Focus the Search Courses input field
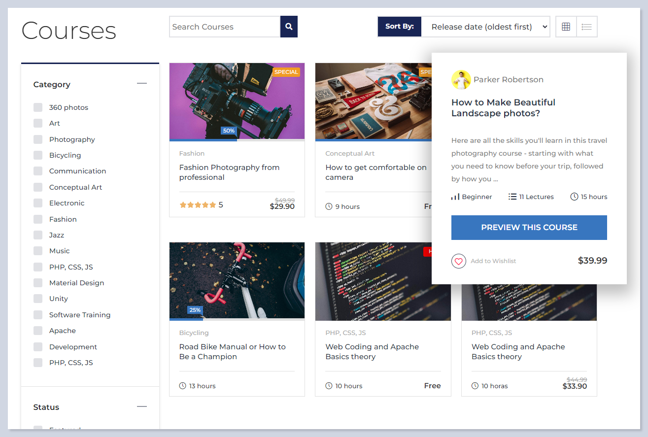Image resolution: width=648 pixels, height=437 pixels. [224, 27]
